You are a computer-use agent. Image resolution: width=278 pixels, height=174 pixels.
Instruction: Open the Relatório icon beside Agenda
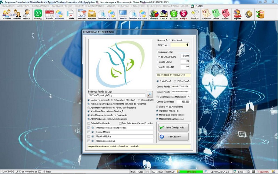[x=59, y=14]
